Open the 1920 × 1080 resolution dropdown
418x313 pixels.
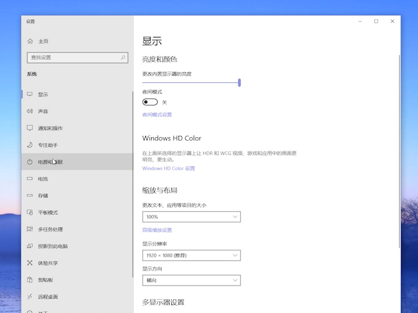pyautogui.click(x=192, y=255)
